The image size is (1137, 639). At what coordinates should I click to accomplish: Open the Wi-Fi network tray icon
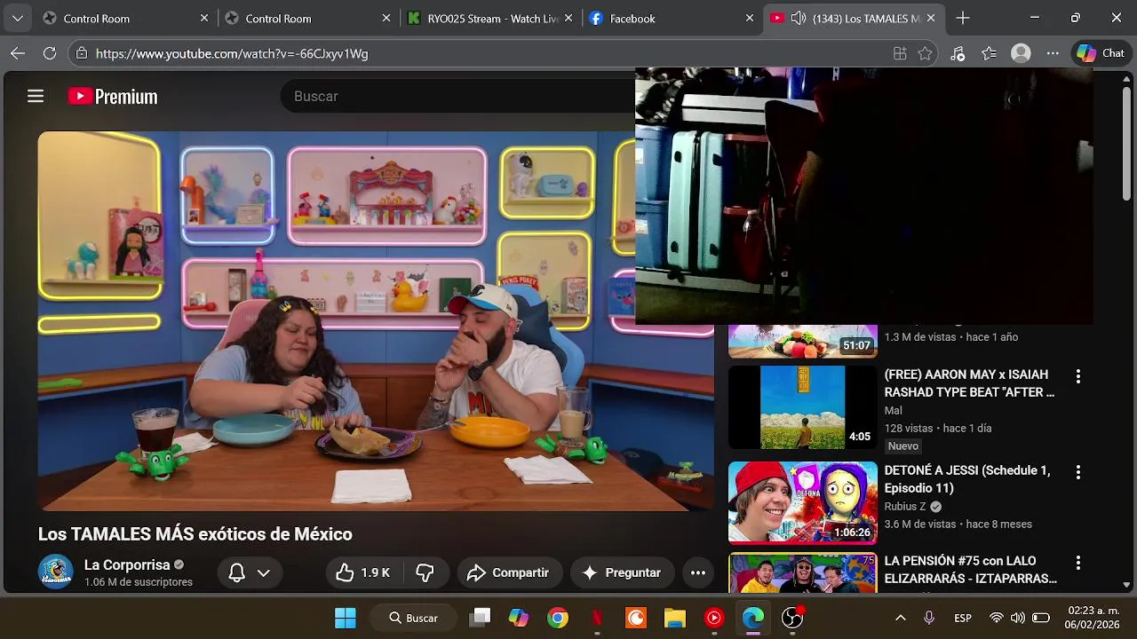click(x=997, y=618)
